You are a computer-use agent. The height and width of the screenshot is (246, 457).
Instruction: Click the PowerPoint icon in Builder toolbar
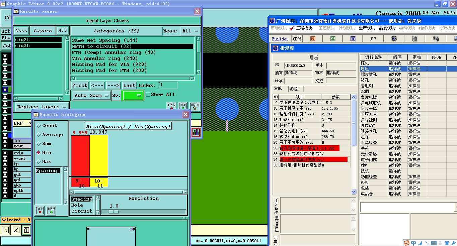313,39
